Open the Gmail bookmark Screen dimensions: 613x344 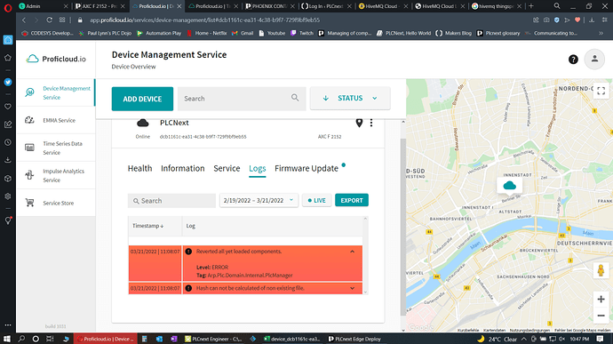click(x=243, y=33)
